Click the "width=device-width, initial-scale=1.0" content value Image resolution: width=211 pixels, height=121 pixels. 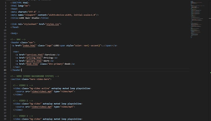click(72, 15)
